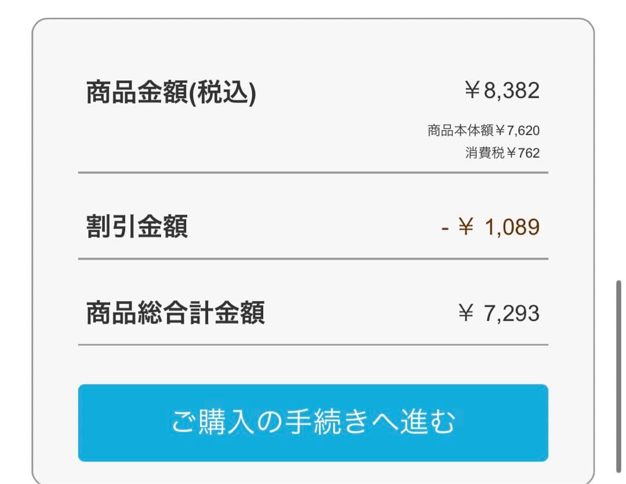Click the divider line under 割引金額

click(313, 258)
